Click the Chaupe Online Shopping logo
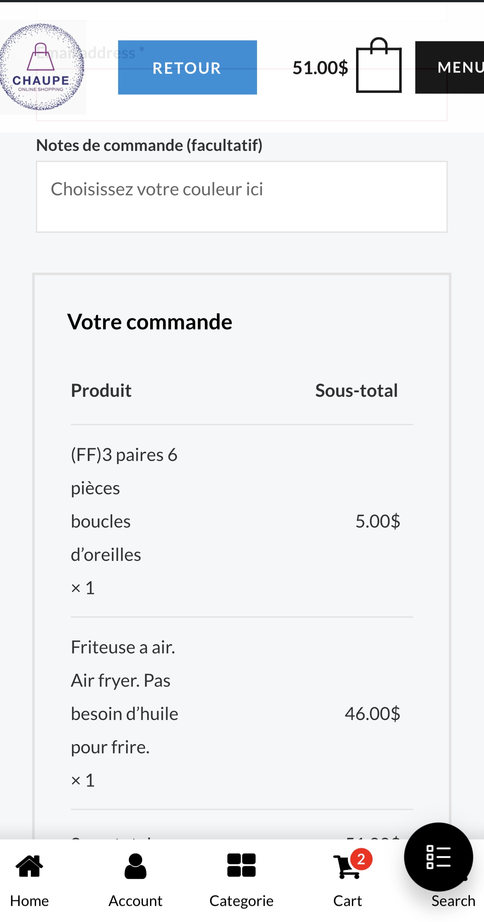This screenshot has height=922, width=484. coord(41,68)
